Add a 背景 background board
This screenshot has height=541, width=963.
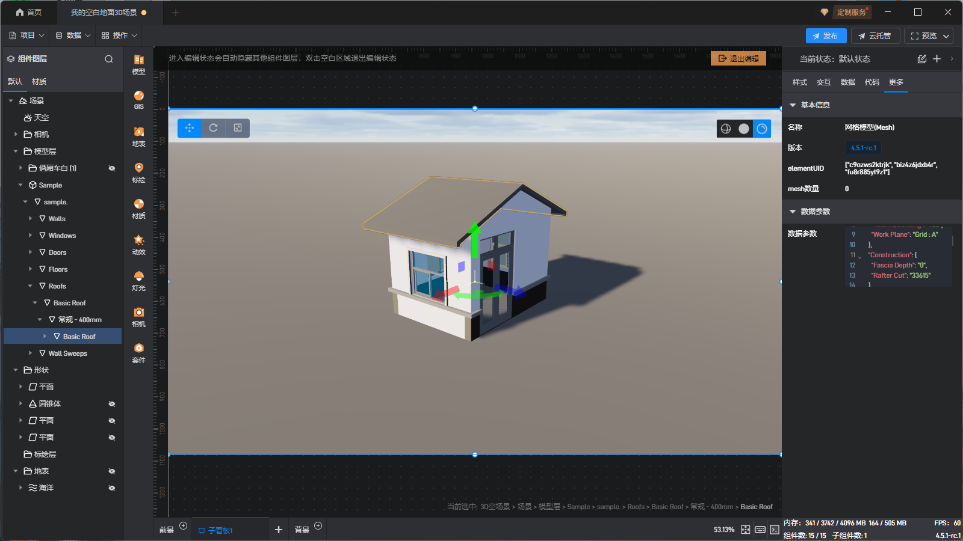coord(318,526)
